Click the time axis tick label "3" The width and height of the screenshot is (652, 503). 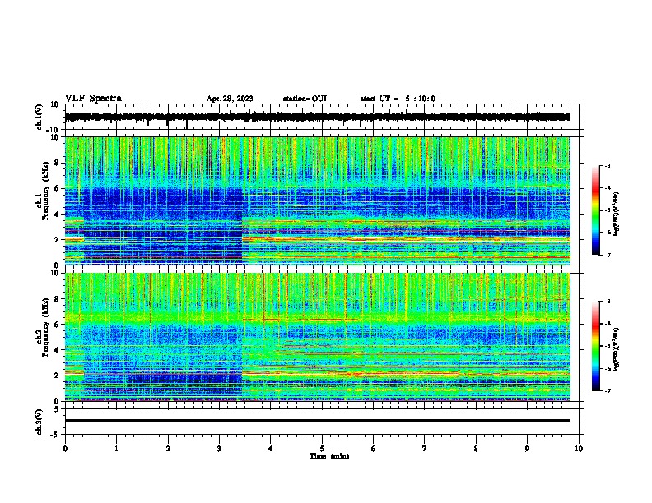tap(220, 449)
